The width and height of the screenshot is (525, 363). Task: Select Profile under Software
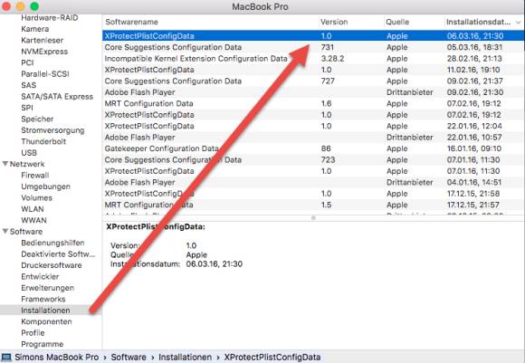point(33,333)
